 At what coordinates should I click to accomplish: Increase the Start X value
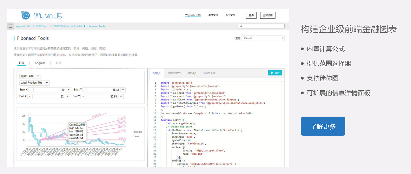68,90
